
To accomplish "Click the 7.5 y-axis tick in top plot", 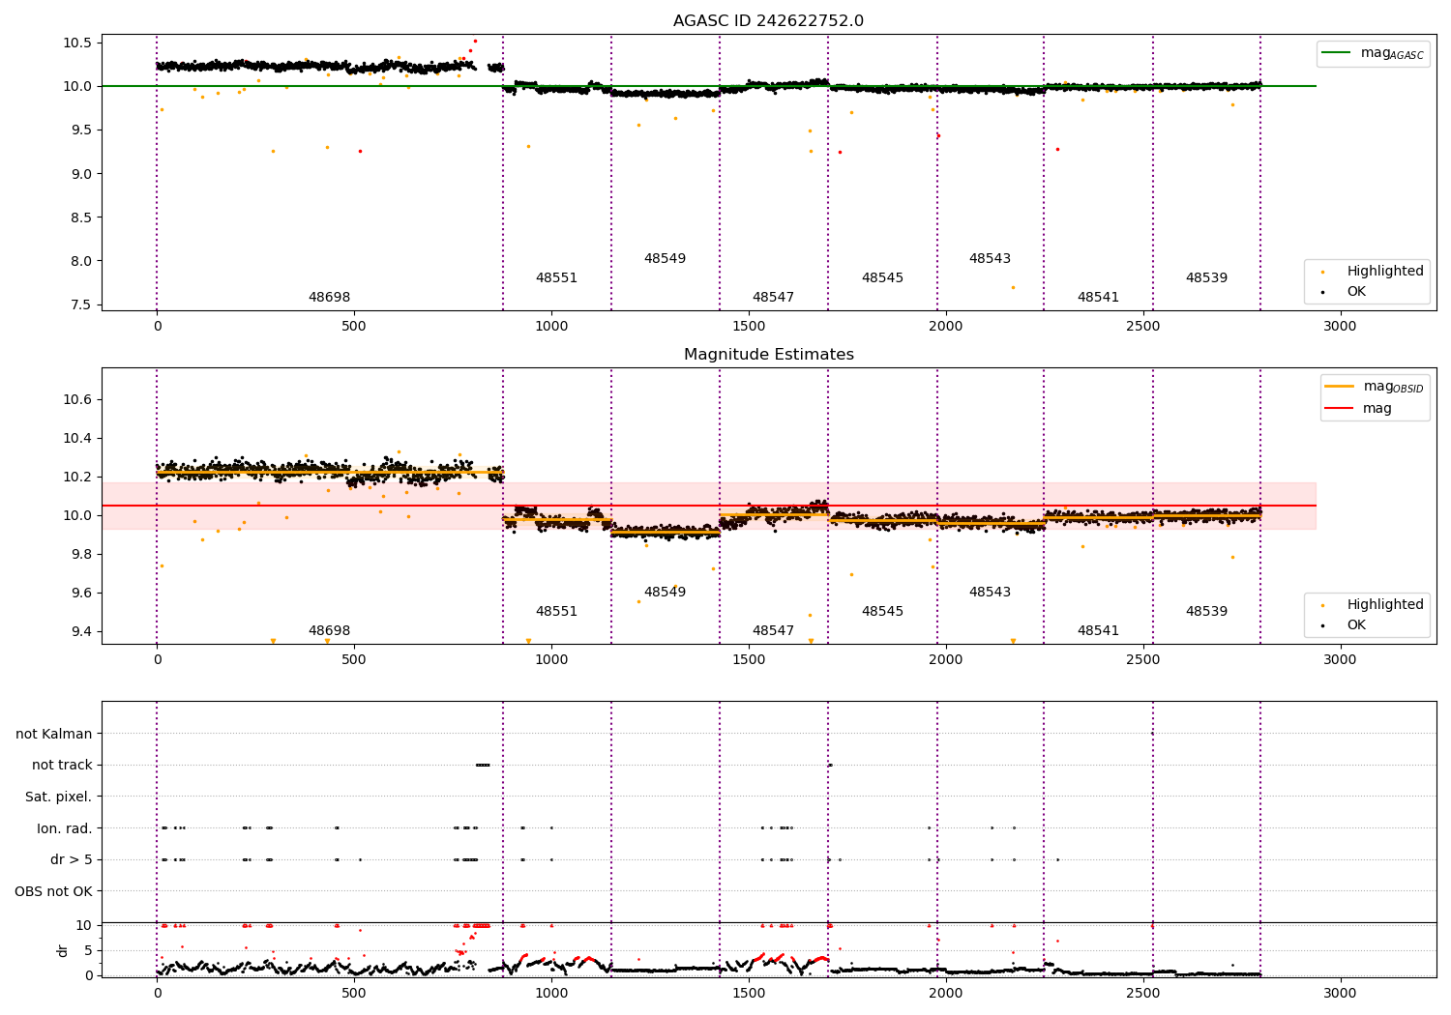I will pos(81,304).
